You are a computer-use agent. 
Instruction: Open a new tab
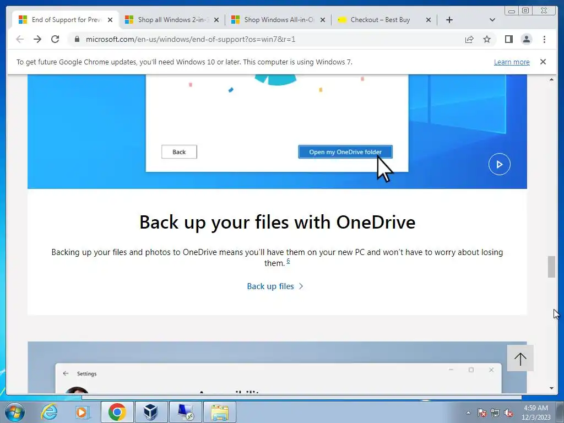click(x=449, y=20)
